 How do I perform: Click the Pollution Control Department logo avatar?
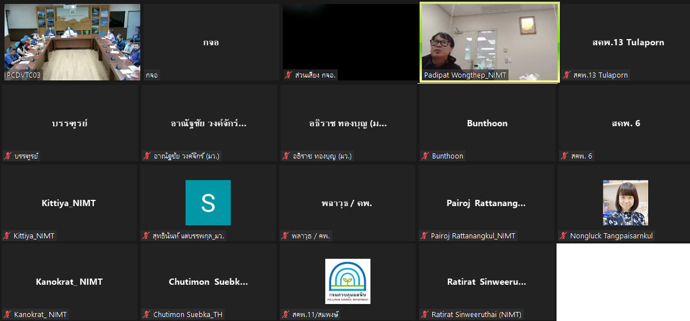pyautogui.click(x=347, y=281)
